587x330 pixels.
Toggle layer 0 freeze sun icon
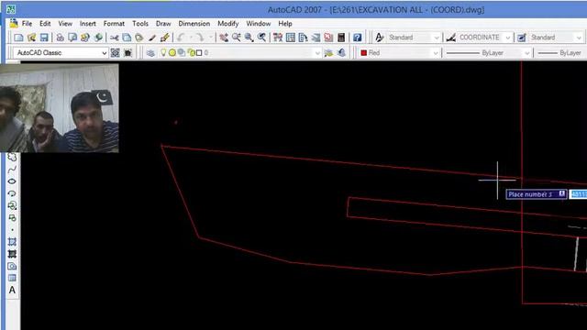pos(172,53)
